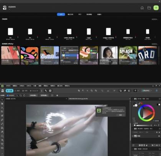
Task: Click the lock icon in Layers panel header
Action: pyautogui.click(x=159, y=132)
